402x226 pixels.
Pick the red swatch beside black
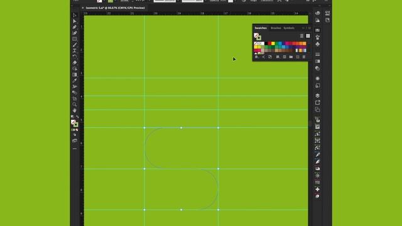pos(269,43)
